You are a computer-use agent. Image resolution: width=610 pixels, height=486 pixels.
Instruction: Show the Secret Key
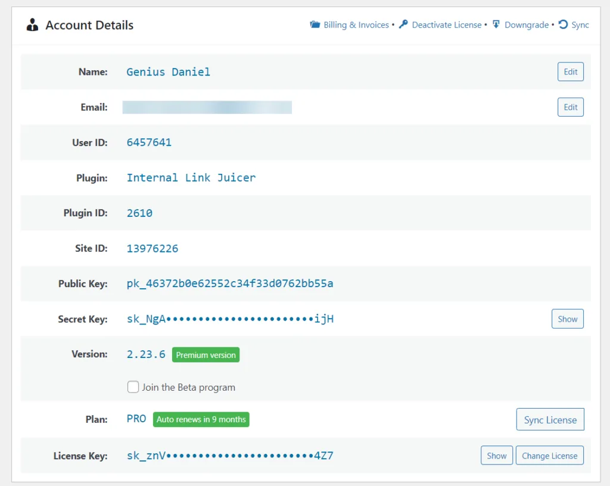(567, 319)
